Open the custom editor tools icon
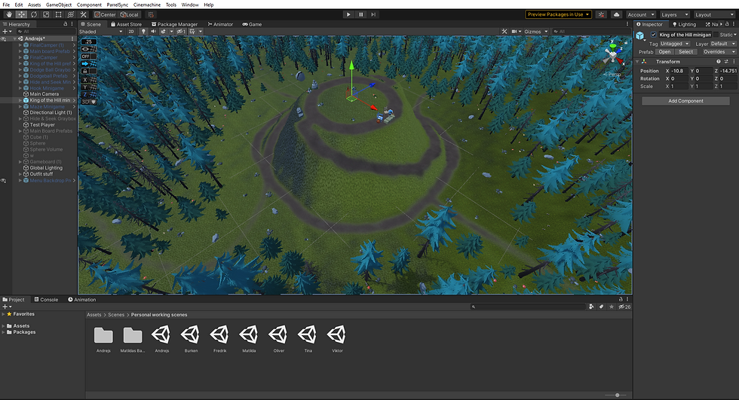Image resolution: width=739 pixels, height=400 pixels. pyautogui.click(x=84, y=14)
